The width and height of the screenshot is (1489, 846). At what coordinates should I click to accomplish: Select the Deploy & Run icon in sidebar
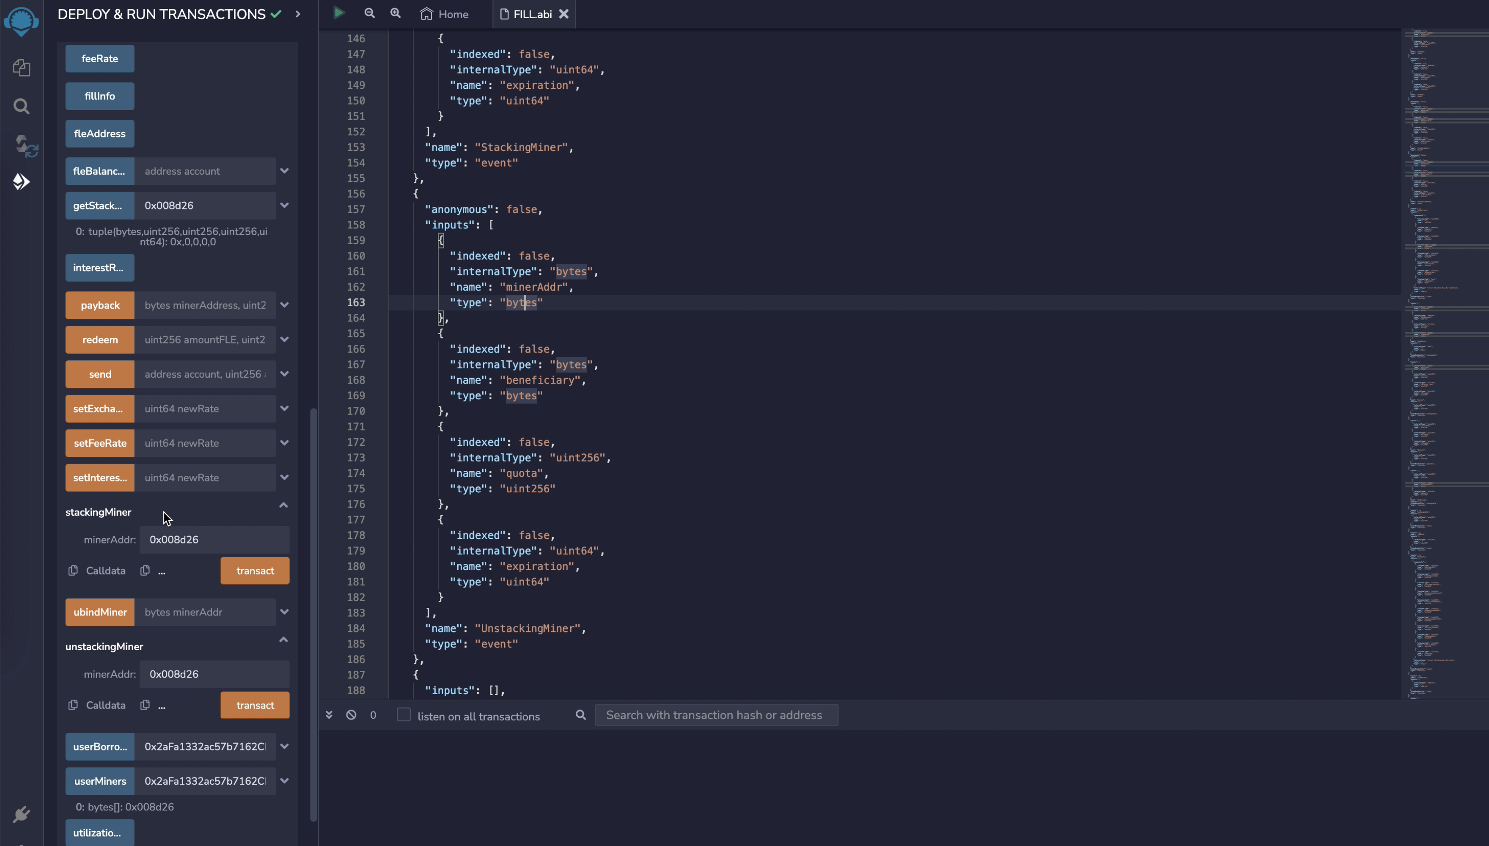click(x=21, y=182)
